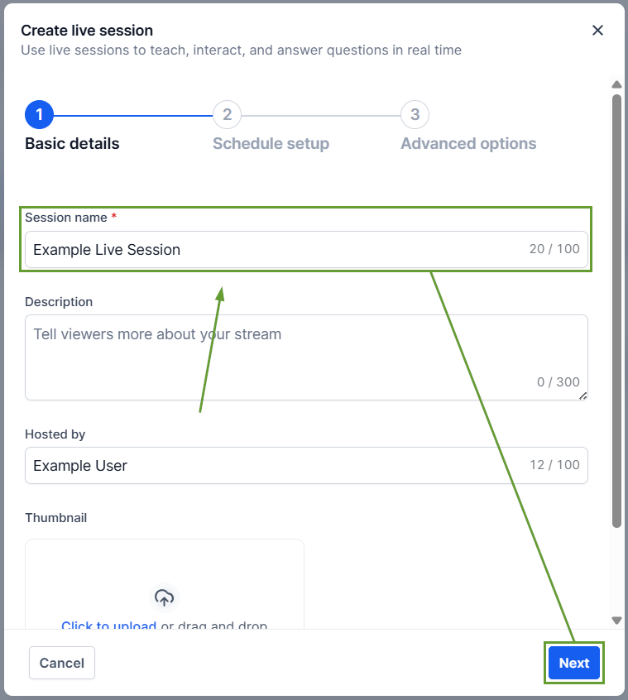Click the "Click to upload" link
The image size is (628, 700).
point(108,626)
